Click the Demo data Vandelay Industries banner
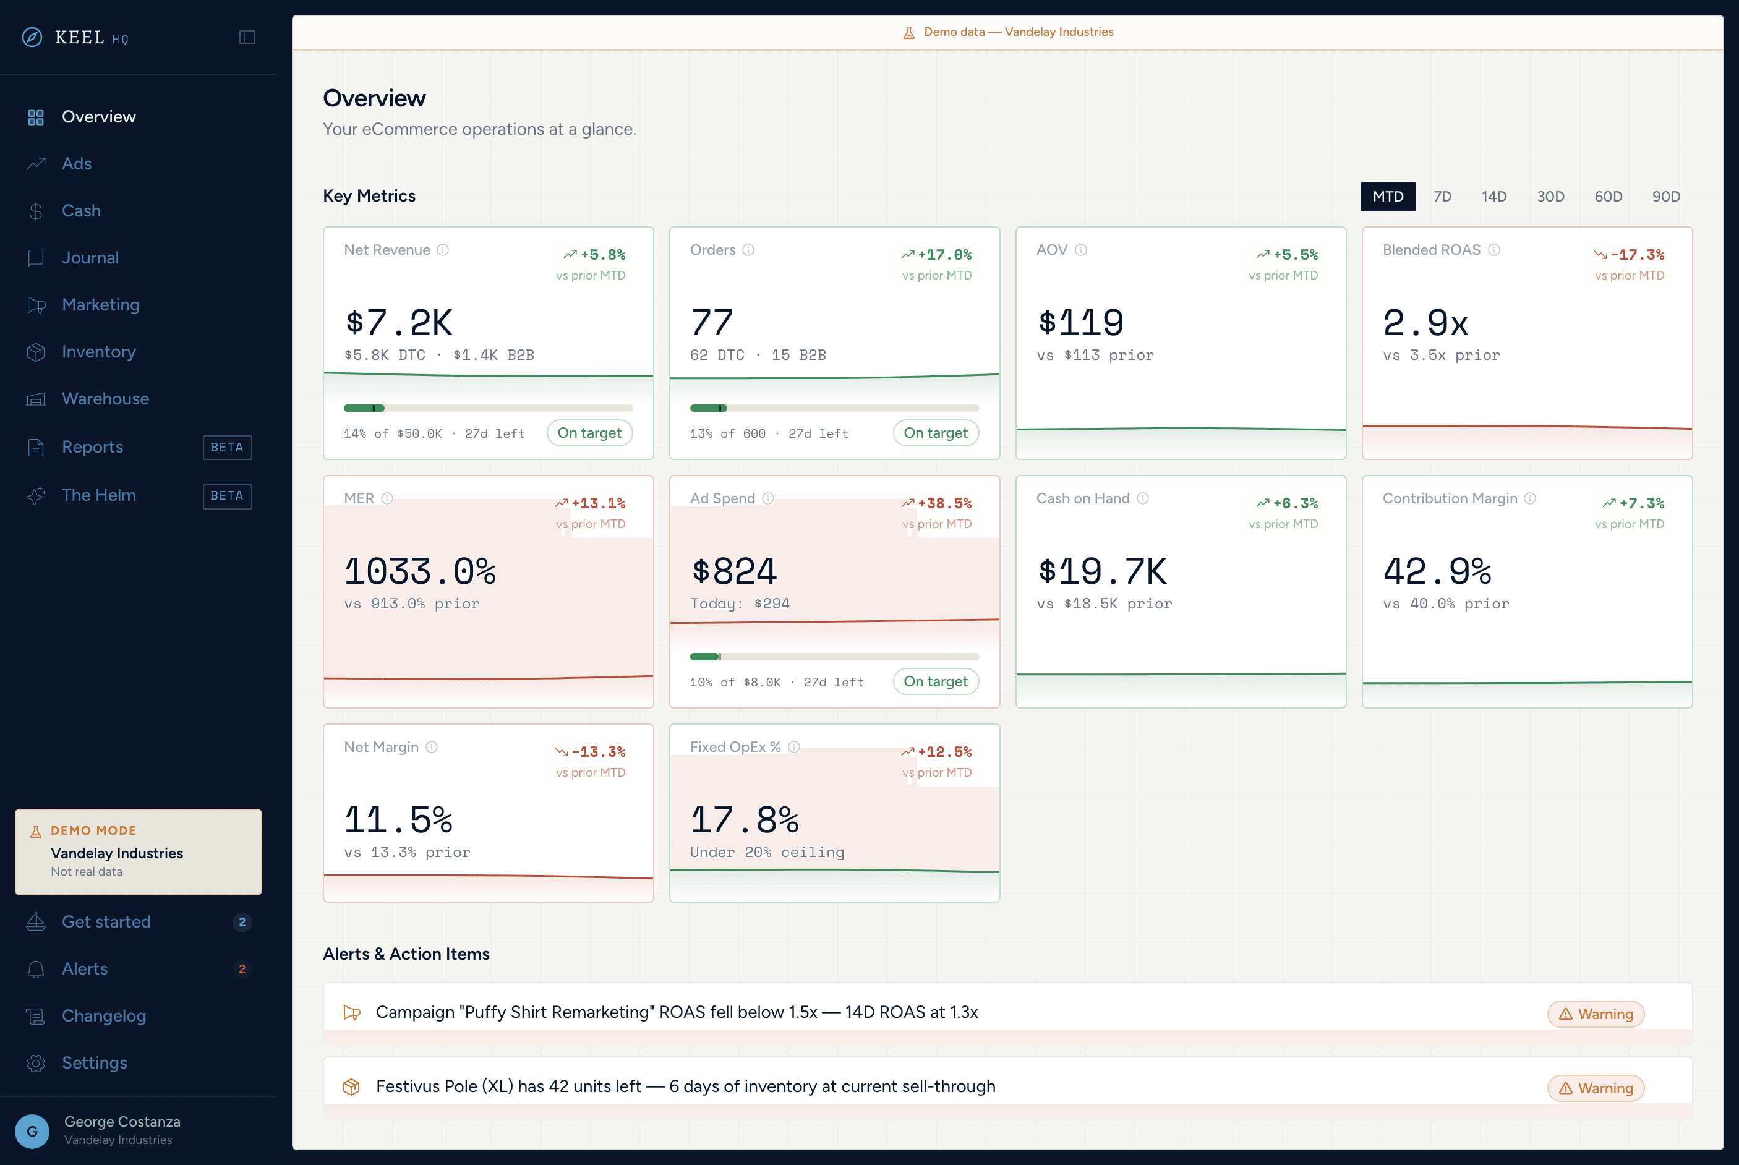Screen dimensions: 1739x1165 [1007, 32]
